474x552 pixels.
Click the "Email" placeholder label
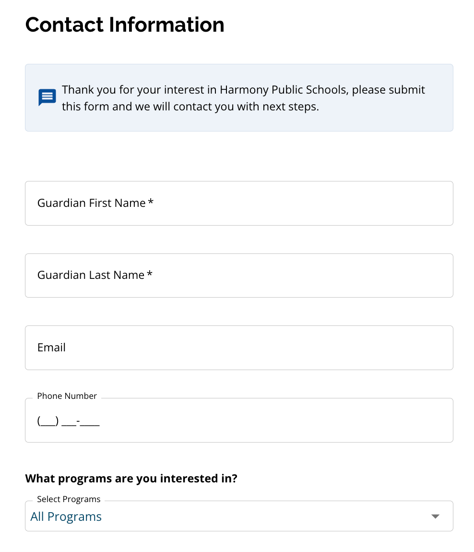tap(51, 348)
